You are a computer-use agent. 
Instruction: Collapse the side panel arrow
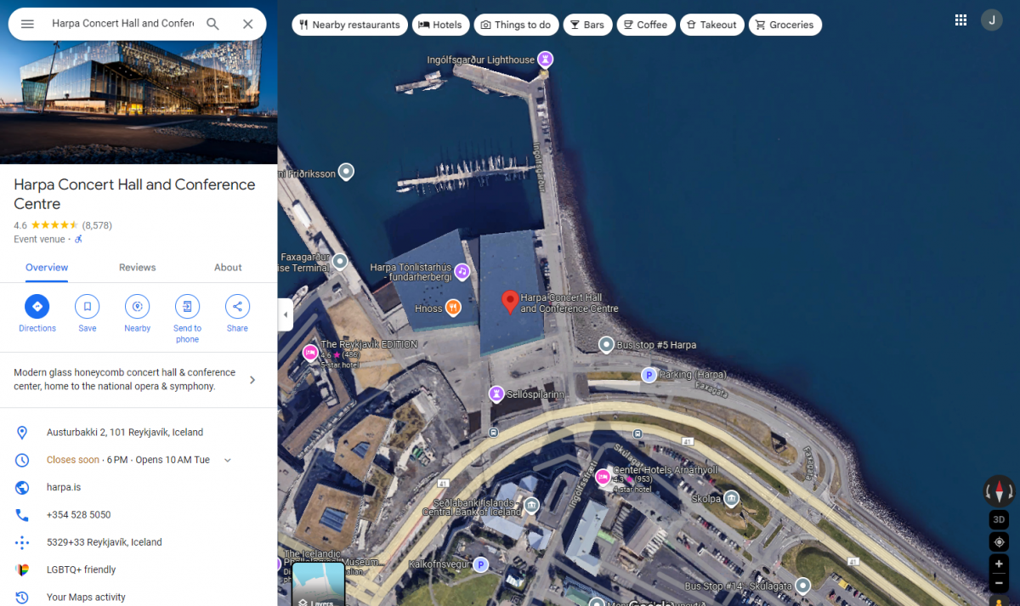pyautogui.click(x=286, y=314)
